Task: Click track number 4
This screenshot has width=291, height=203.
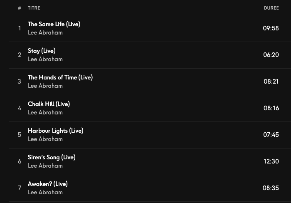Action: coord(19,108)
